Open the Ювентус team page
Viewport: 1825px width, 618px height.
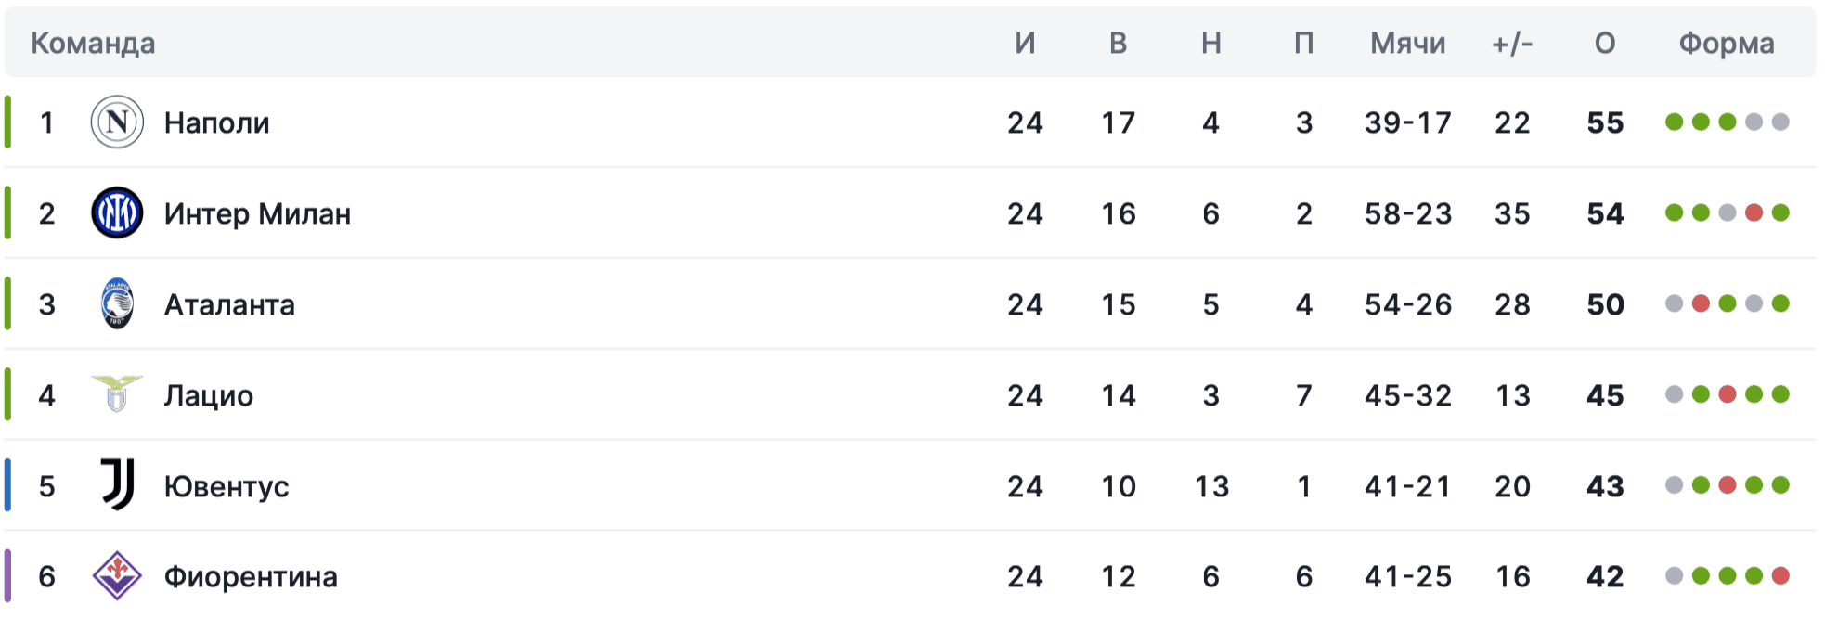click(227, 486)
